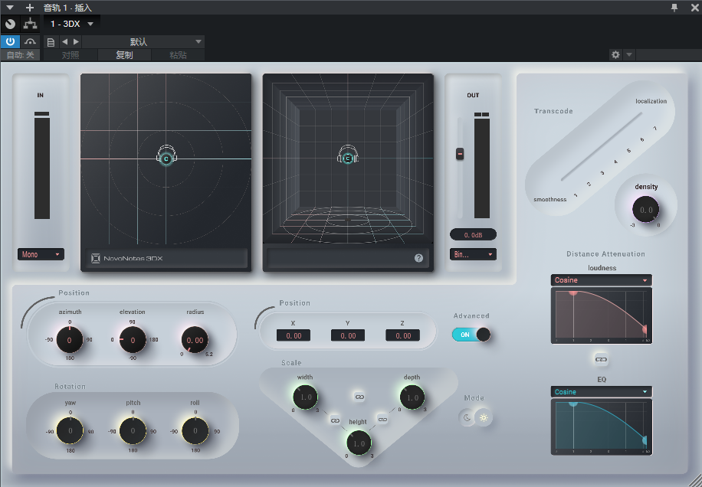Screen dimensions: 702x487
Task: Select the light mode sun icon
Action: pyautogui.click(x=484, y=417)
